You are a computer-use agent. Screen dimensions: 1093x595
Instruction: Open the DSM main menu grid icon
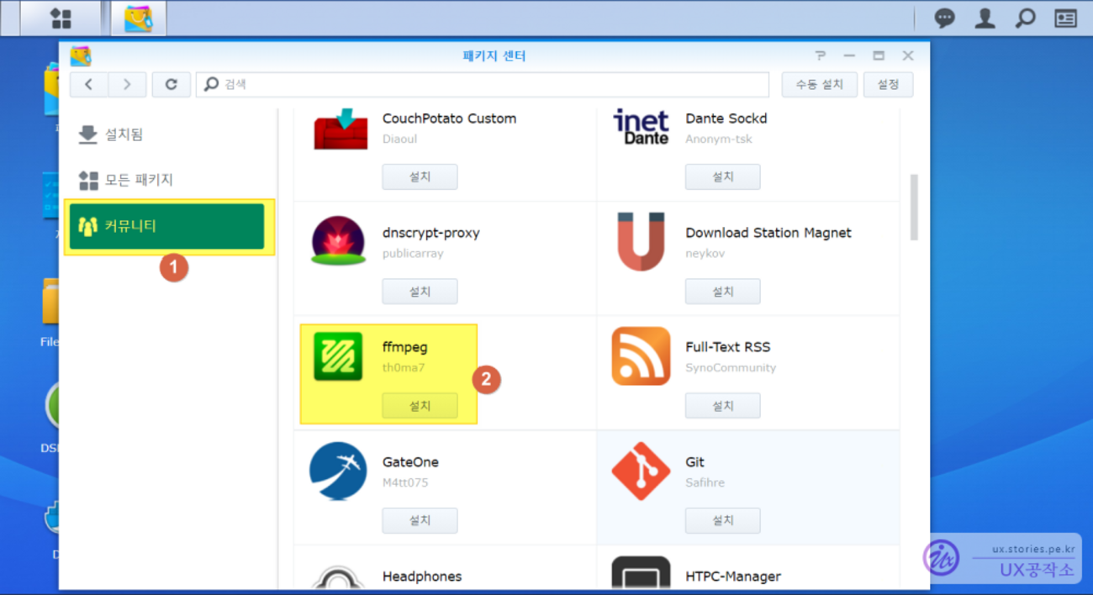(x=61, y=18)
